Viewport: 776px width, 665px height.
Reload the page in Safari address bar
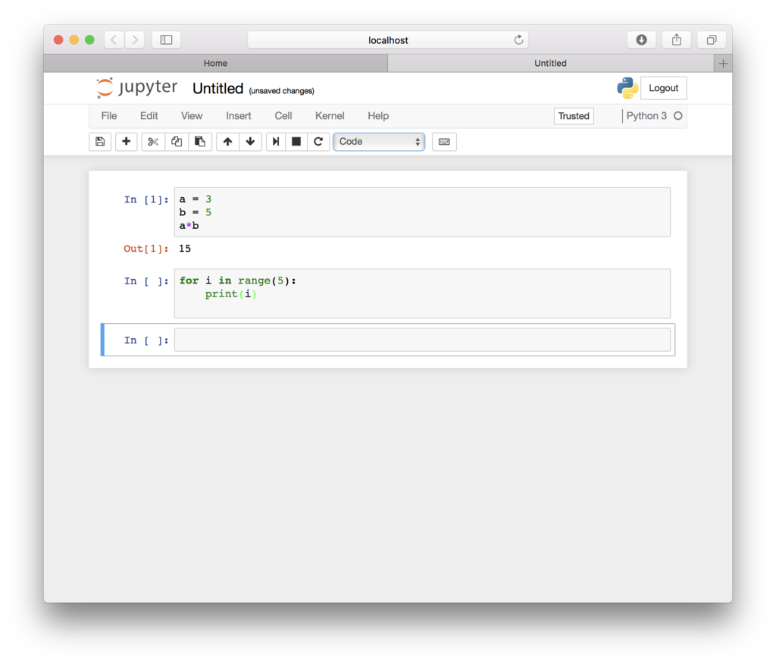[x=518, y=39]
